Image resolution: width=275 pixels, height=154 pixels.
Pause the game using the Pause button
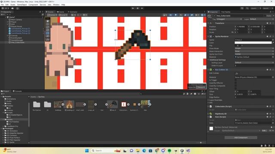137,8
